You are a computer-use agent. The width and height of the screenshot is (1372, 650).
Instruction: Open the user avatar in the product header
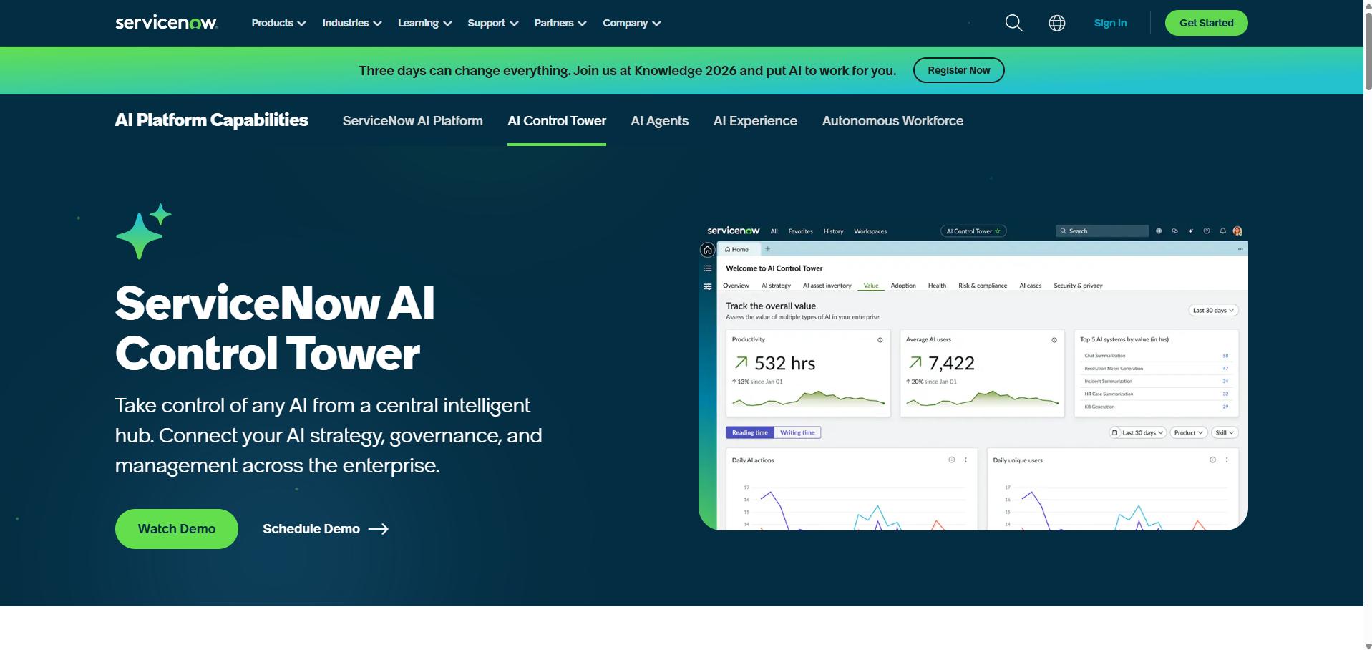[x=1237, y=231]
